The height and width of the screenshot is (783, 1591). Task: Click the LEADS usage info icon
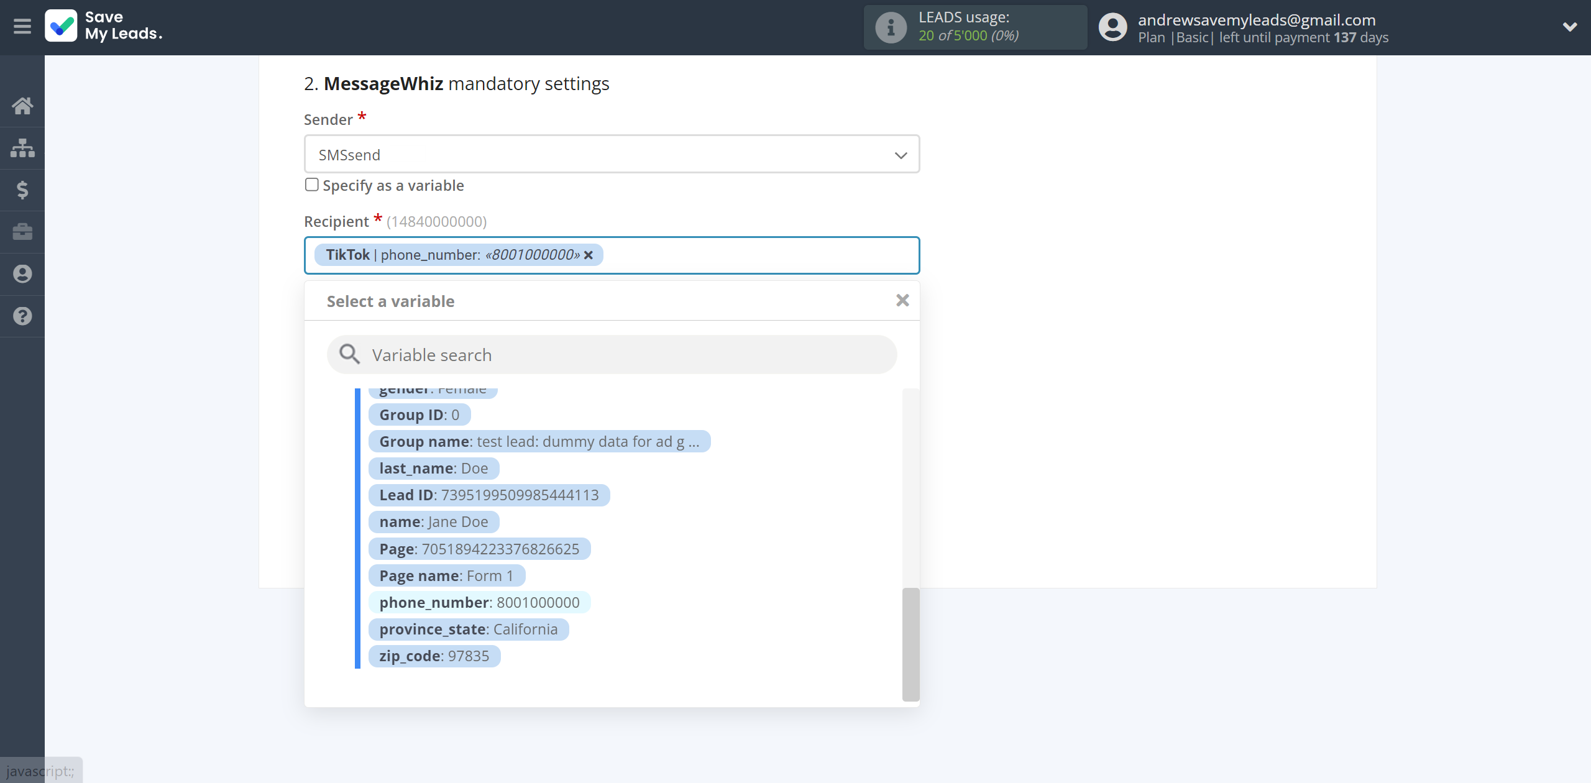point(891,27)
